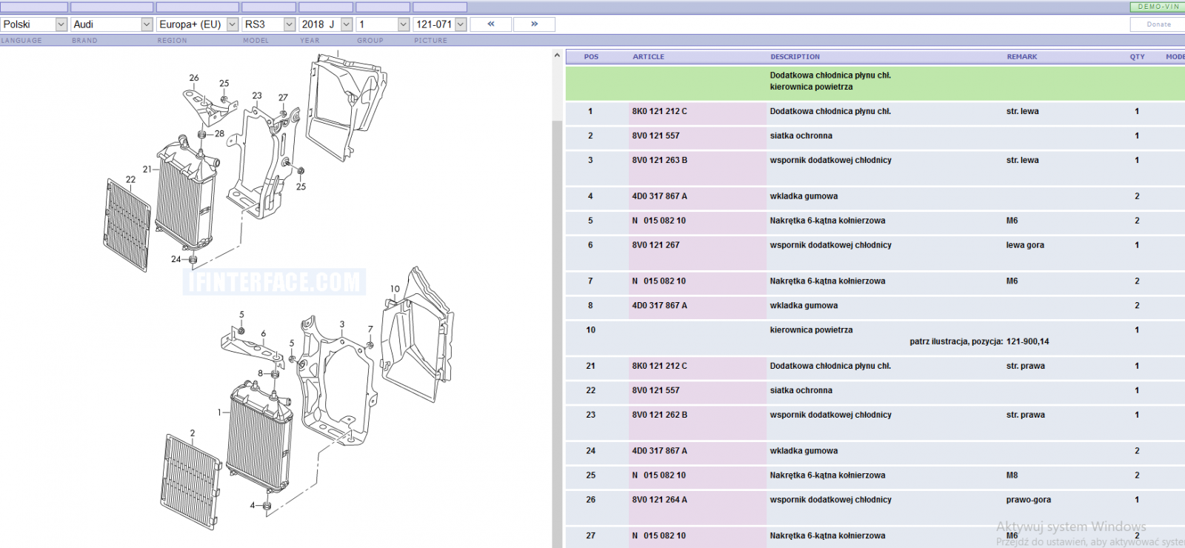Click air guide part 10 in diagram

416,335
